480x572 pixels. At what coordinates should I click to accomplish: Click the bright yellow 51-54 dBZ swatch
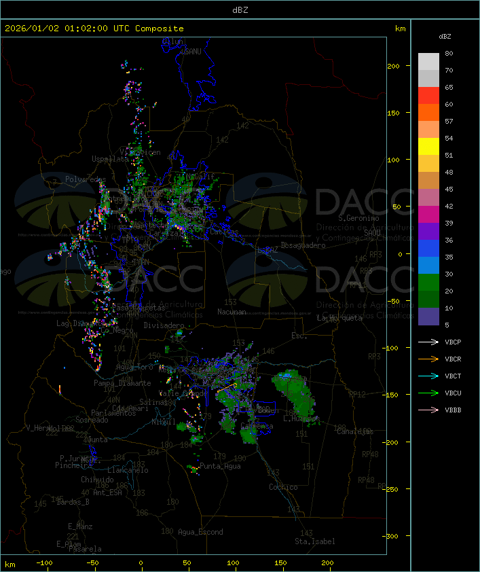click(428, 146)
